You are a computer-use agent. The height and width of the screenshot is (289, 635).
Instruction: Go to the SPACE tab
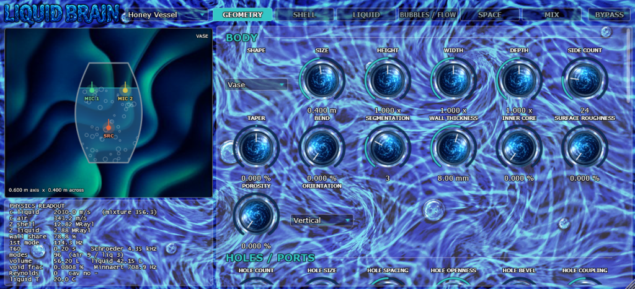pos(490,15)
